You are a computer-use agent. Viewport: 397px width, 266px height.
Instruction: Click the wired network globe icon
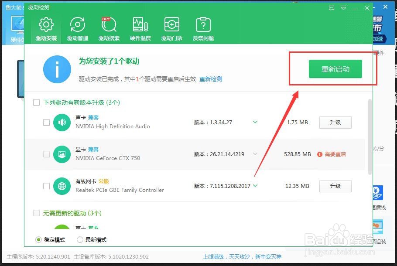point(62,186)
